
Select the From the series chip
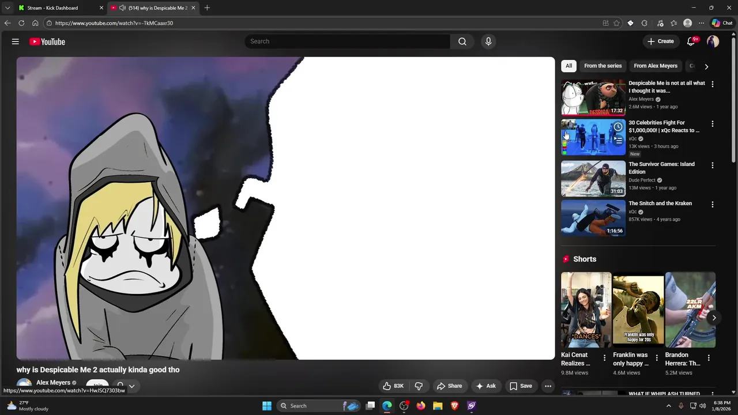603,66
